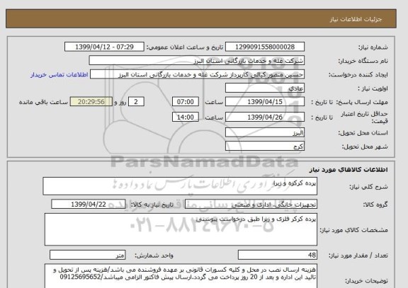408x288 pixels.
Task: Click the price validity time 14:00
Action: (x=186, y=117)
